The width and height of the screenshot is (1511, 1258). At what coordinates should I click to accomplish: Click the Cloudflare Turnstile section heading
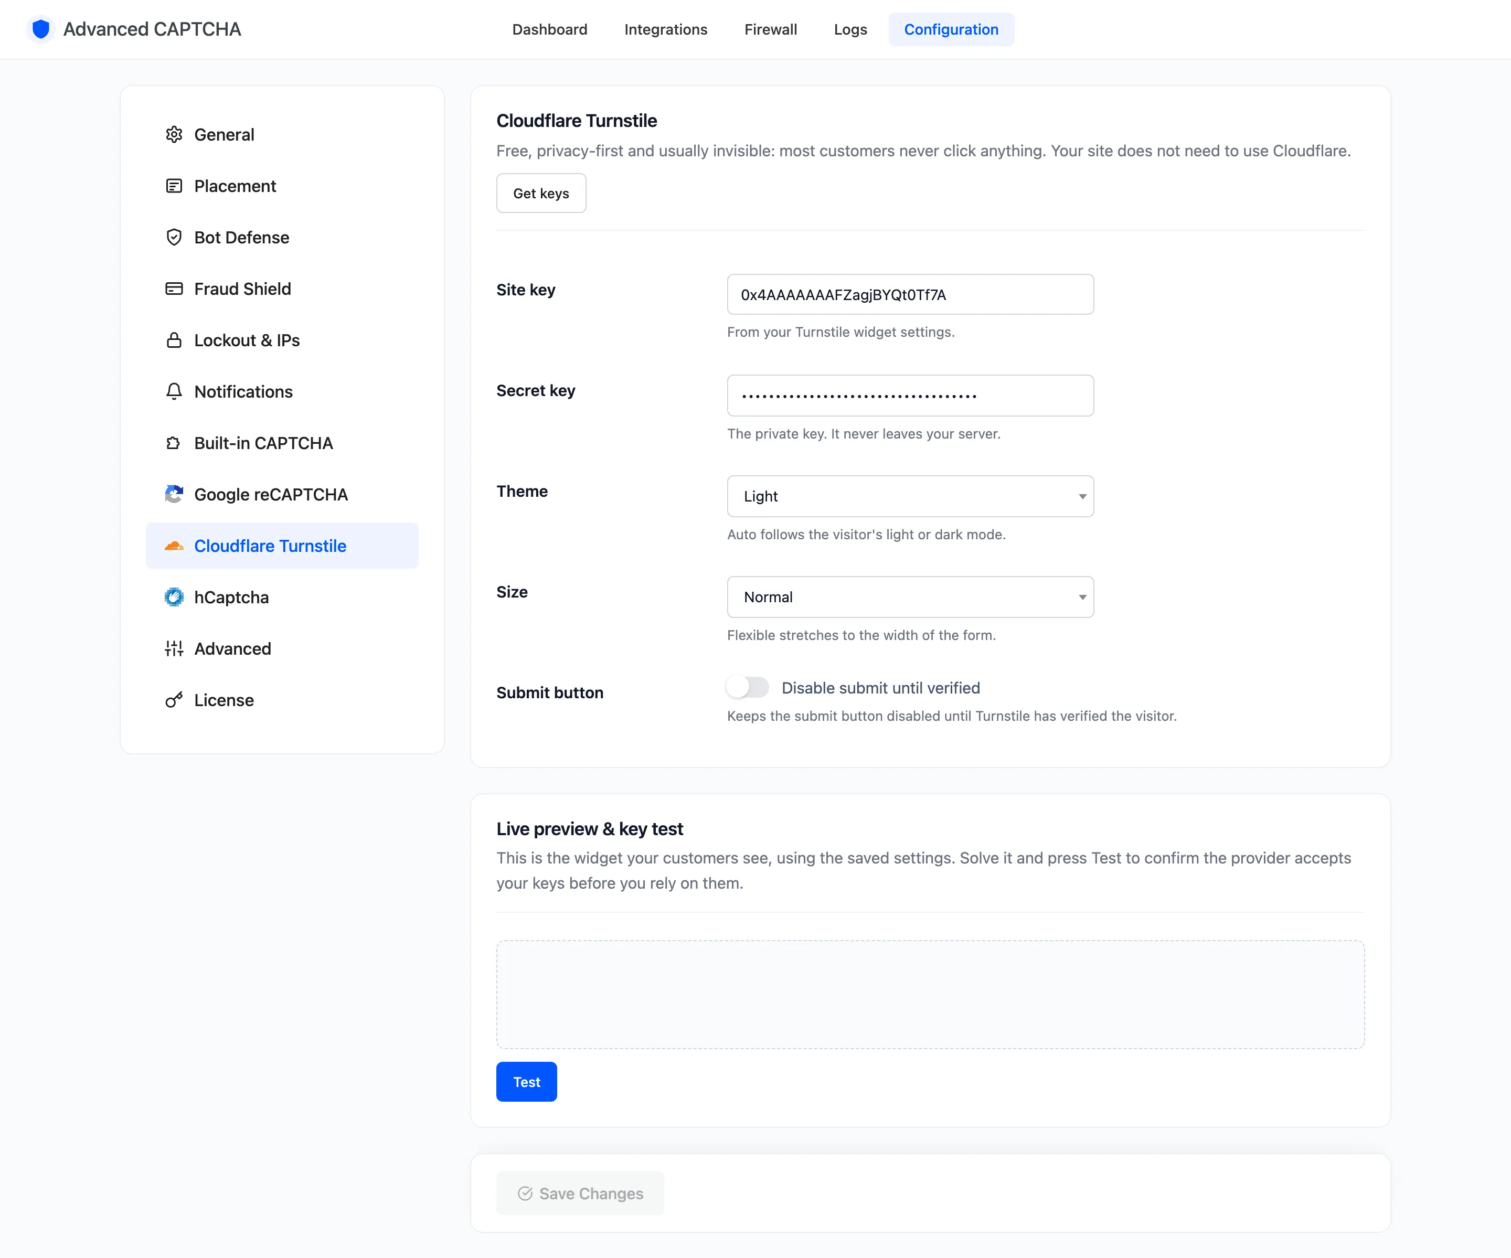(x=577, y=121)
